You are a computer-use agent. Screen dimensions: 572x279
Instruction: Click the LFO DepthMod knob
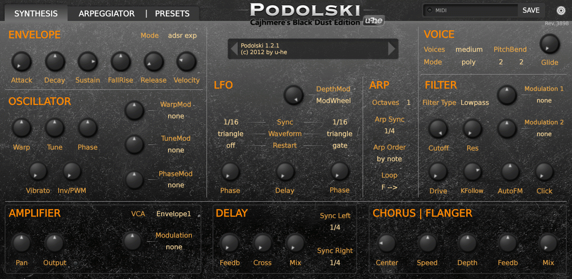click(293, 95)
